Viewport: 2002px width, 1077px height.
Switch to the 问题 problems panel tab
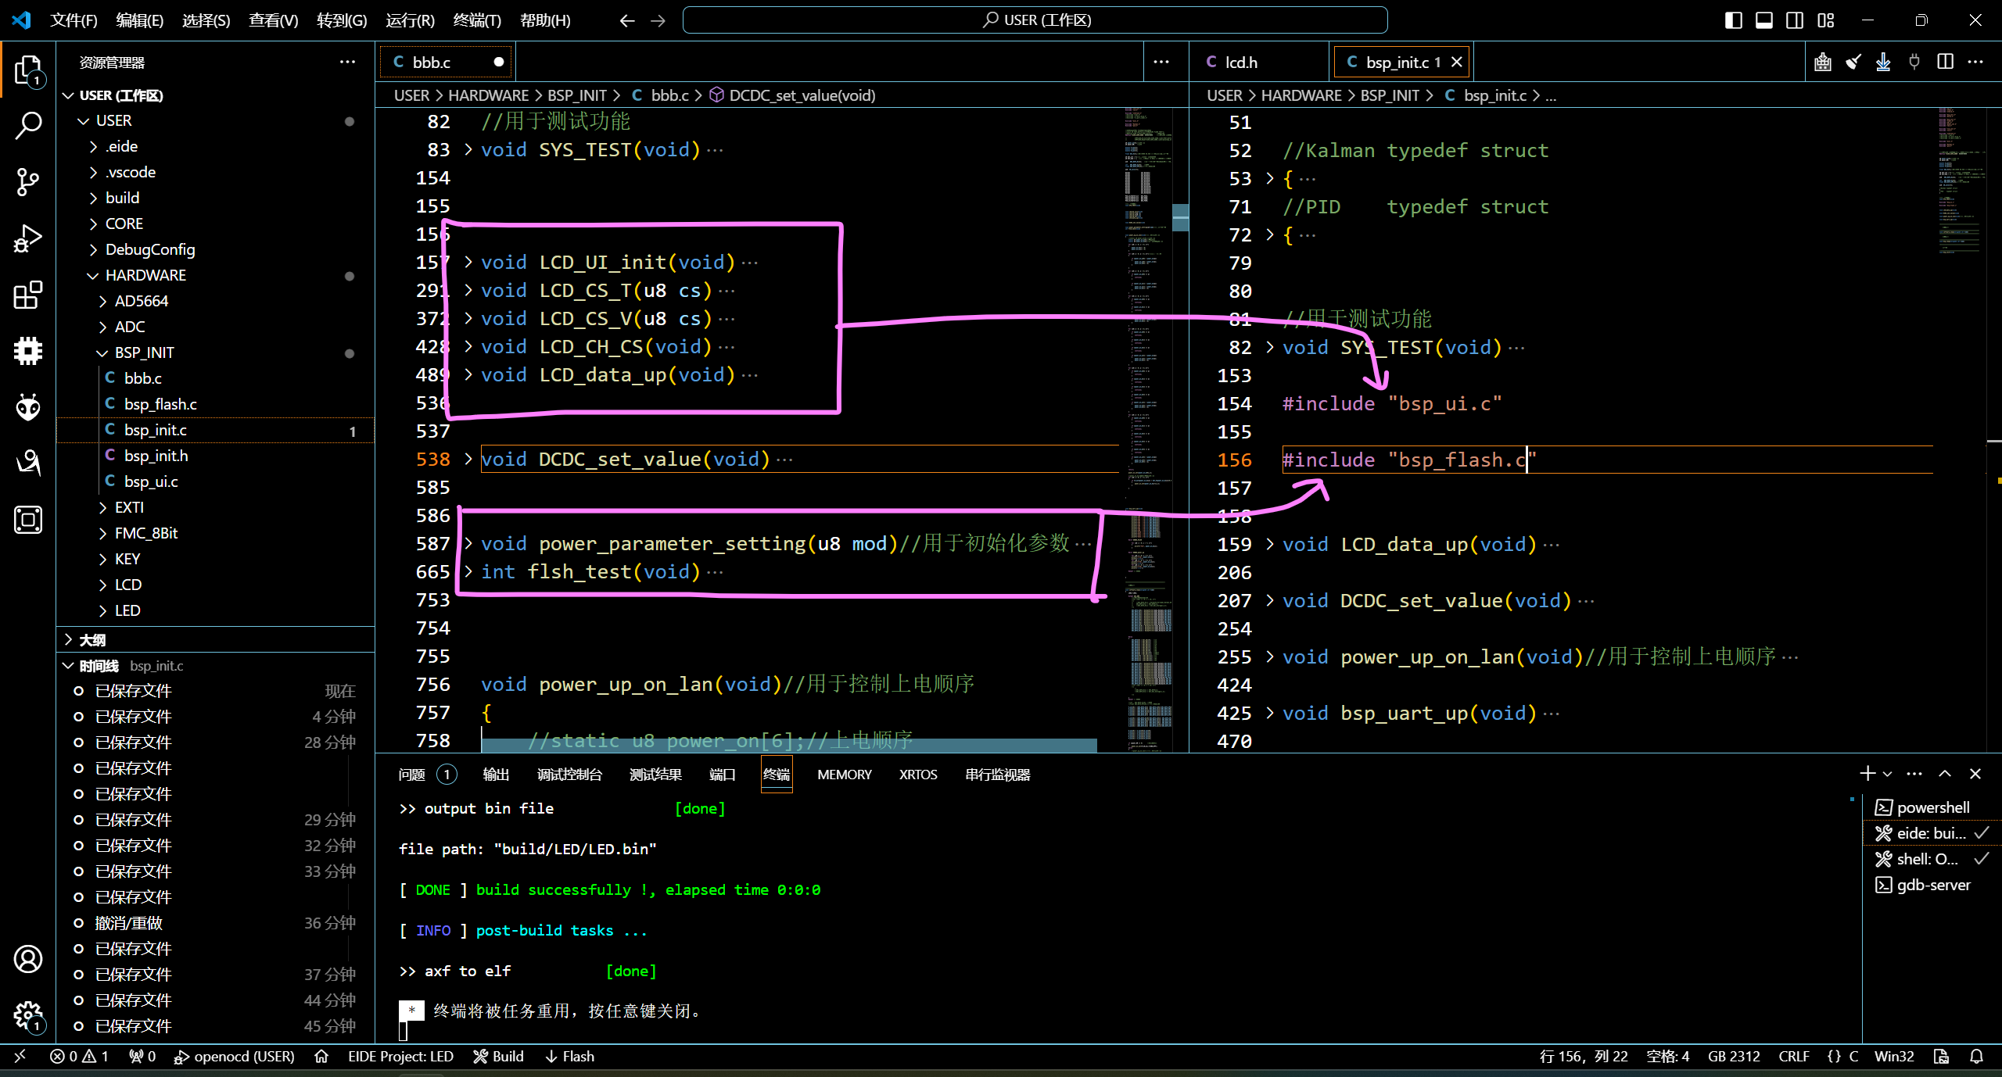tap(426, 775)
